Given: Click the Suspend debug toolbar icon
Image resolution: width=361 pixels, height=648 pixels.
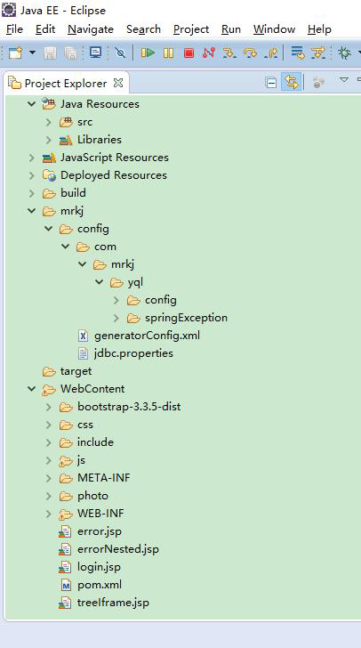Looking at the screenshot, I should [169, 53].
